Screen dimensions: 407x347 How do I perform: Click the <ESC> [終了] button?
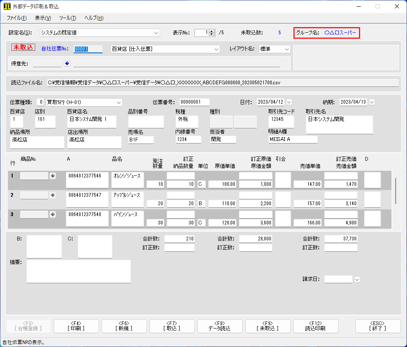[378, 326]
